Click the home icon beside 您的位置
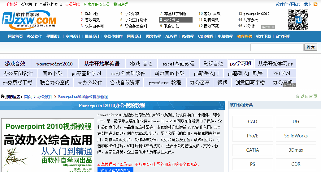The height and width of the screenshot is (172, 321). 2,96
